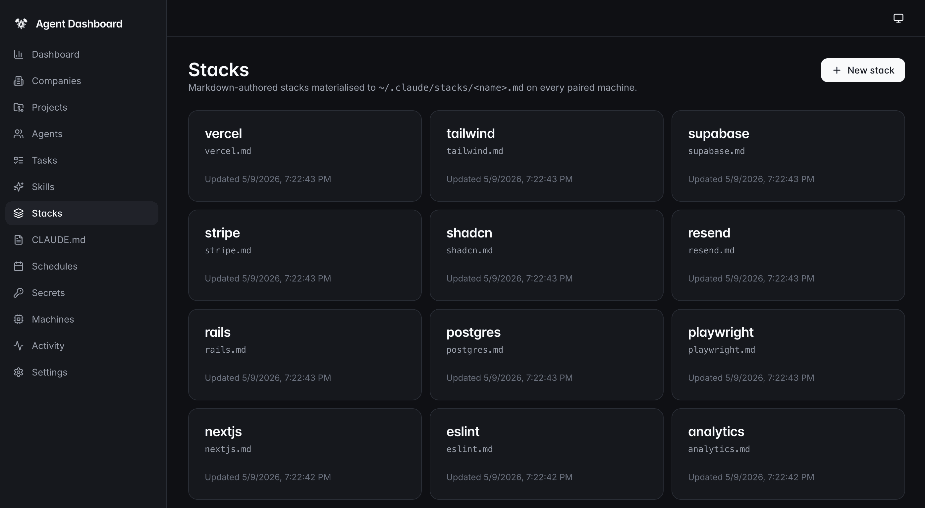Open the eslint stack card

546,454
